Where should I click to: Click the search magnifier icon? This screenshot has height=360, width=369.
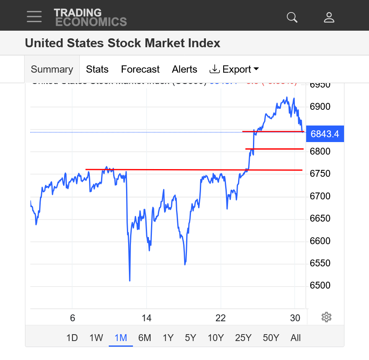[x=292, y=17]
